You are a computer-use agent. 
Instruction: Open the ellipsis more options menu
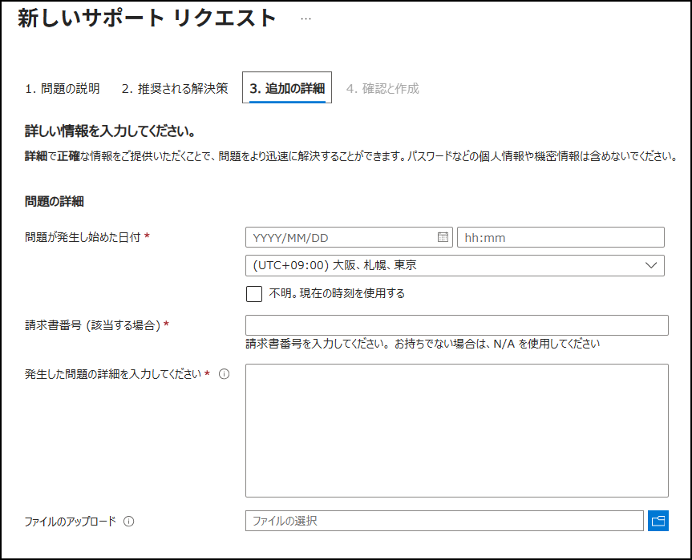[x=306, y=19]
